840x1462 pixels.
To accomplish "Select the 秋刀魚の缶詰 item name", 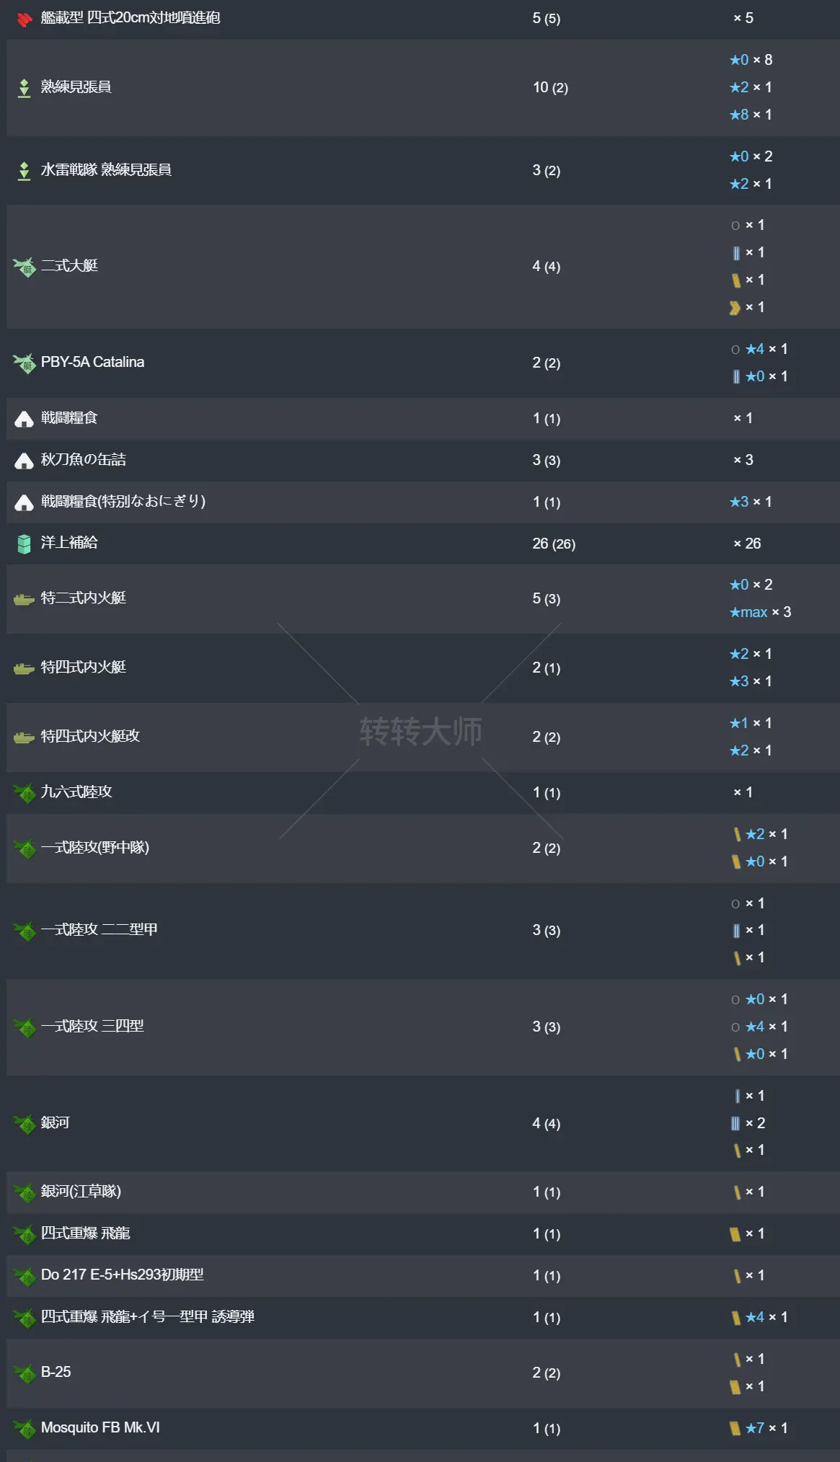I will (x=84, y=460).
